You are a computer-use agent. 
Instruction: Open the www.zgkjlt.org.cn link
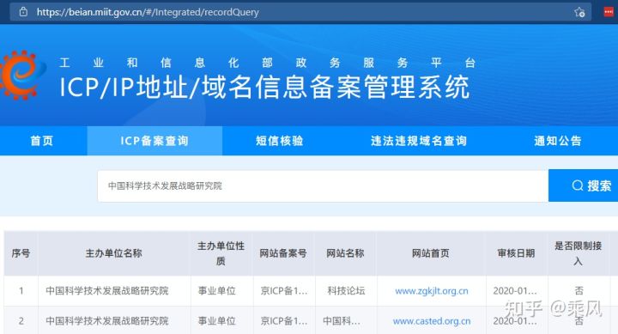[432, 291]
